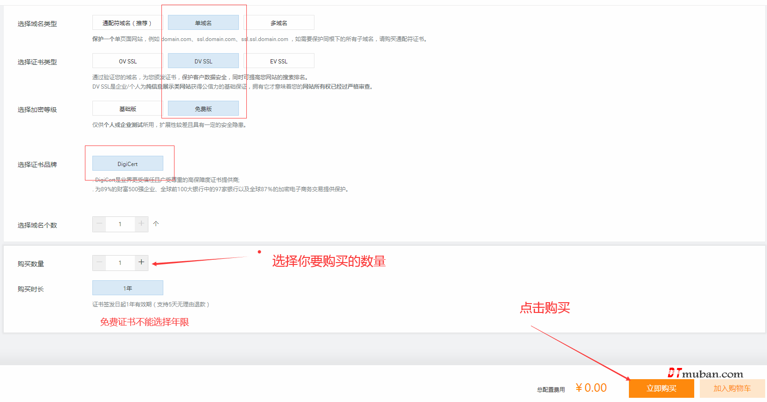
Task: Select the basic edition (基础版) encryption level
Action: tap(127, 109)
